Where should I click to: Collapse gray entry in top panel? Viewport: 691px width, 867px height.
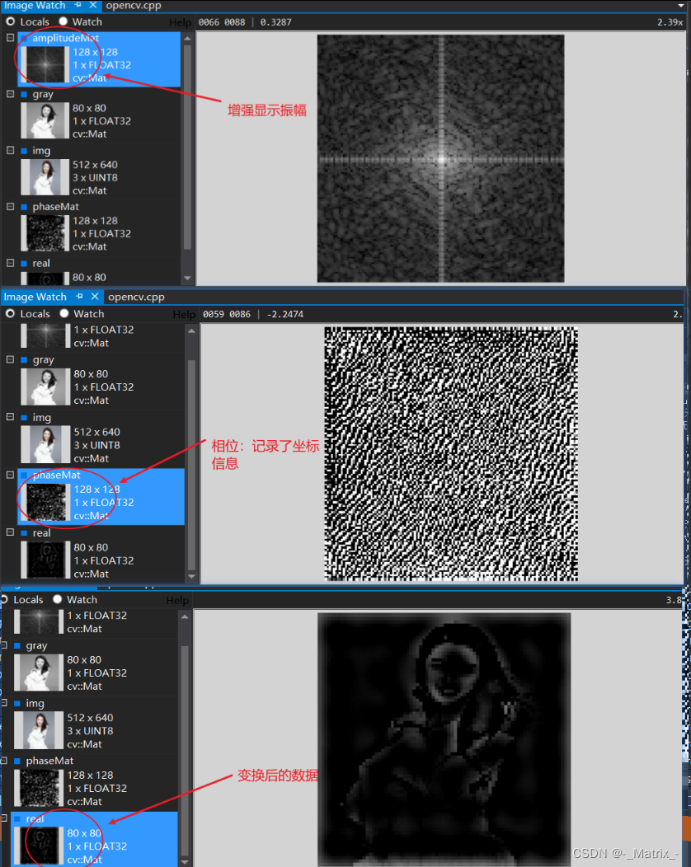(11, 94)
